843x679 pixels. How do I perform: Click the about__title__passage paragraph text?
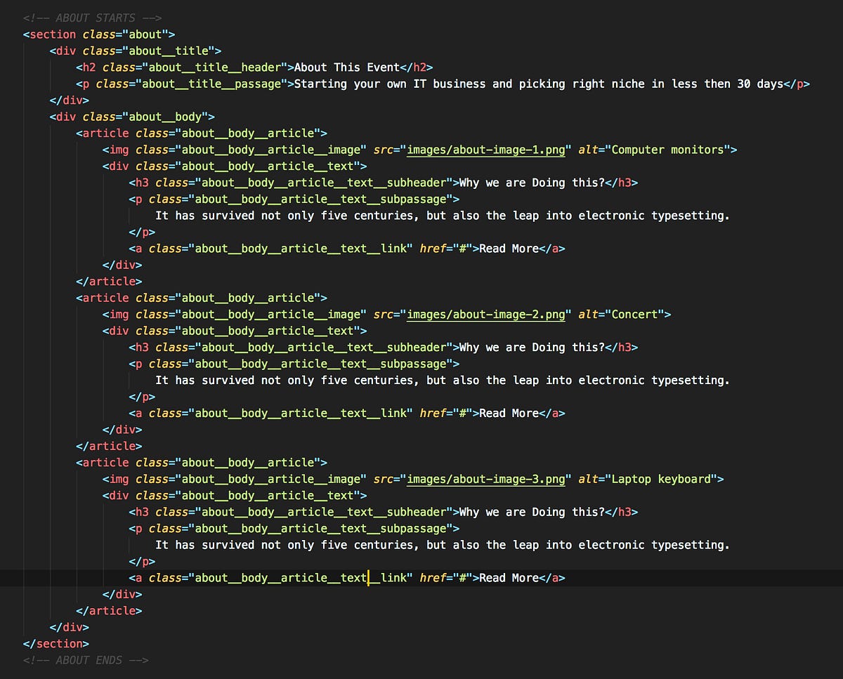pyautogui.click(x=541, y=84)
